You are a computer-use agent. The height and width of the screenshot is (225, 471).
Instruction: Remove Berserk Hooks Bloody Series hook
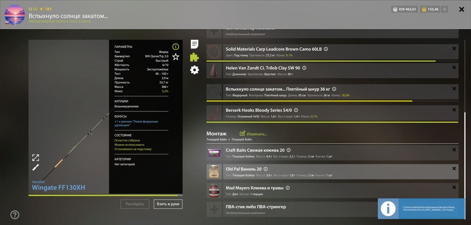(x=454, y=110)
